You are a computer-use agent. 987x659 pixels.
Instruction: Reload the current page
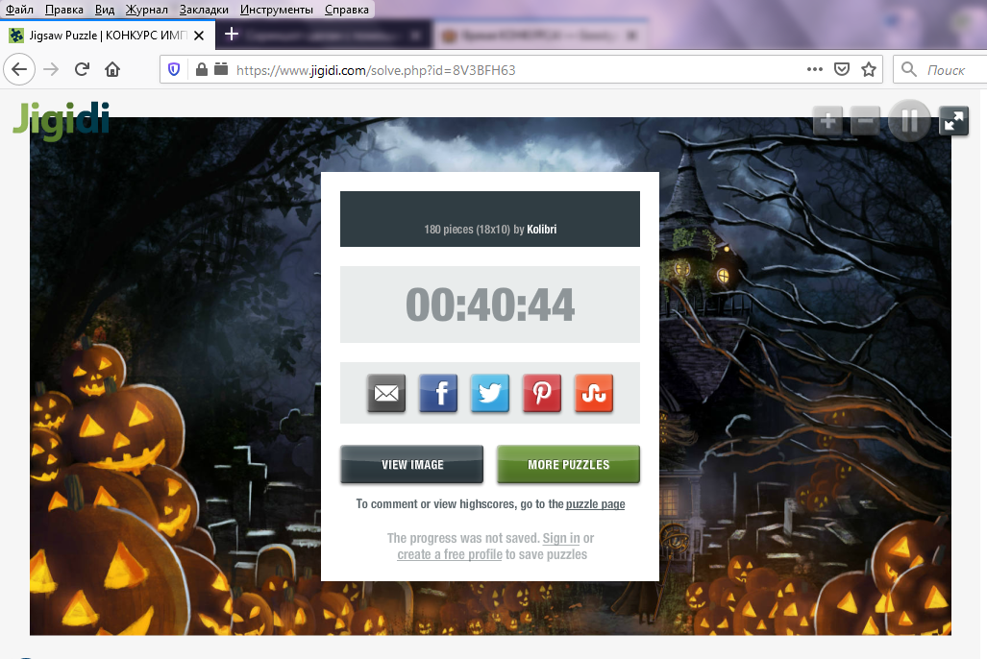pos(82,69)
